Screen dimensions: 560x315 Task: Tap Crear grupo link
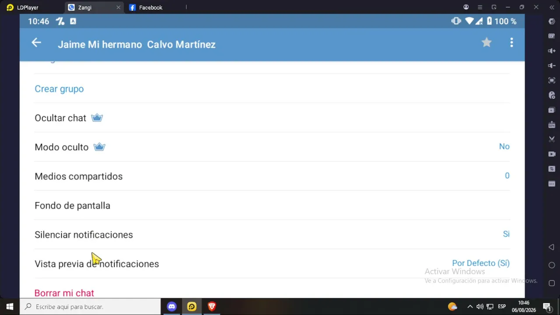pyautogui.click(x=59, y=89)
